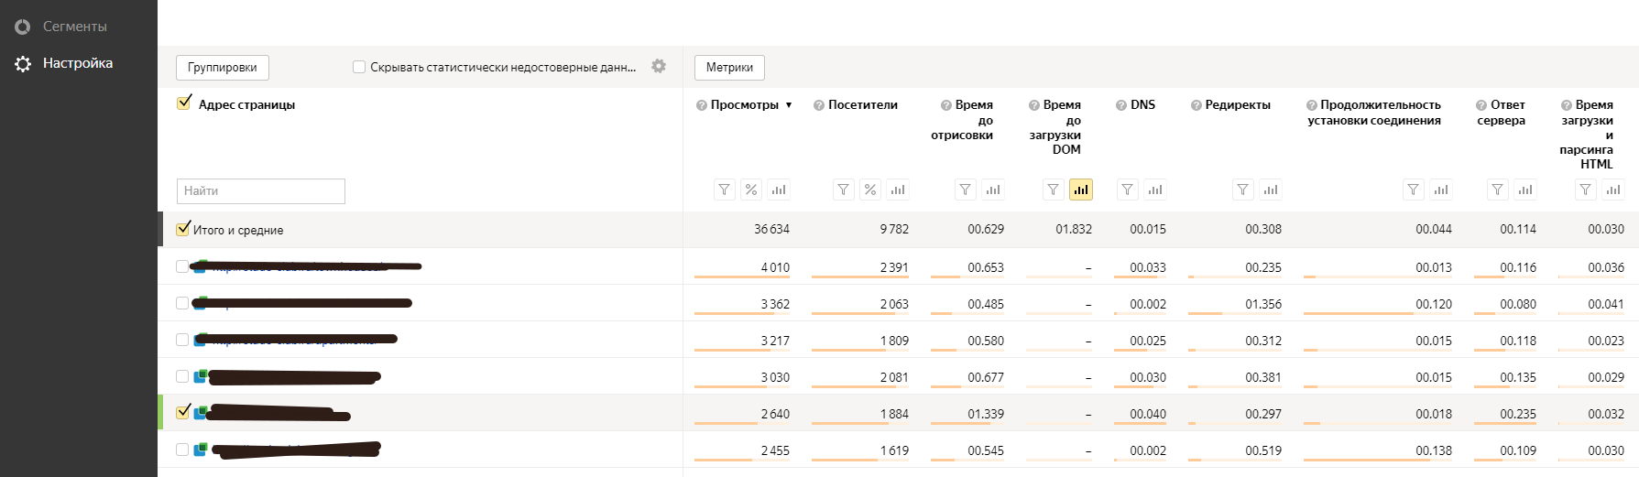Viewport: 1639px width, 477px height.
Task: Click the Просмотры bar for 4 010 row
Action: [x=742, y=276]
